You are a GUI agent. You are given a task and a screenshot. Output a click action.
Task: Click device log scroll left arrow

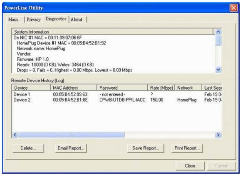(15, 135)
